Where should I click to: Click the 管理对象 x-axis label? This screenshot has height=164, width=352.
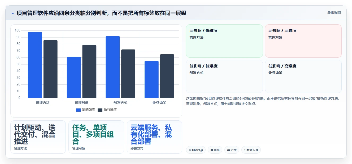tap(81, 103)
